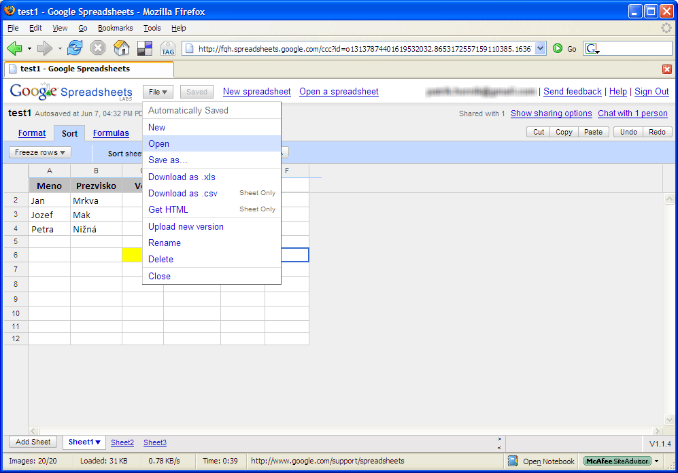The image size is (678, 473).
Task: Choose Upload new version
Action: pyautogui.click(x=212, y=227)
